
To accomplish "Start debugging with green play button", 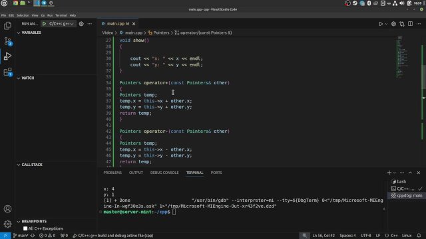I will click(44, 24).
